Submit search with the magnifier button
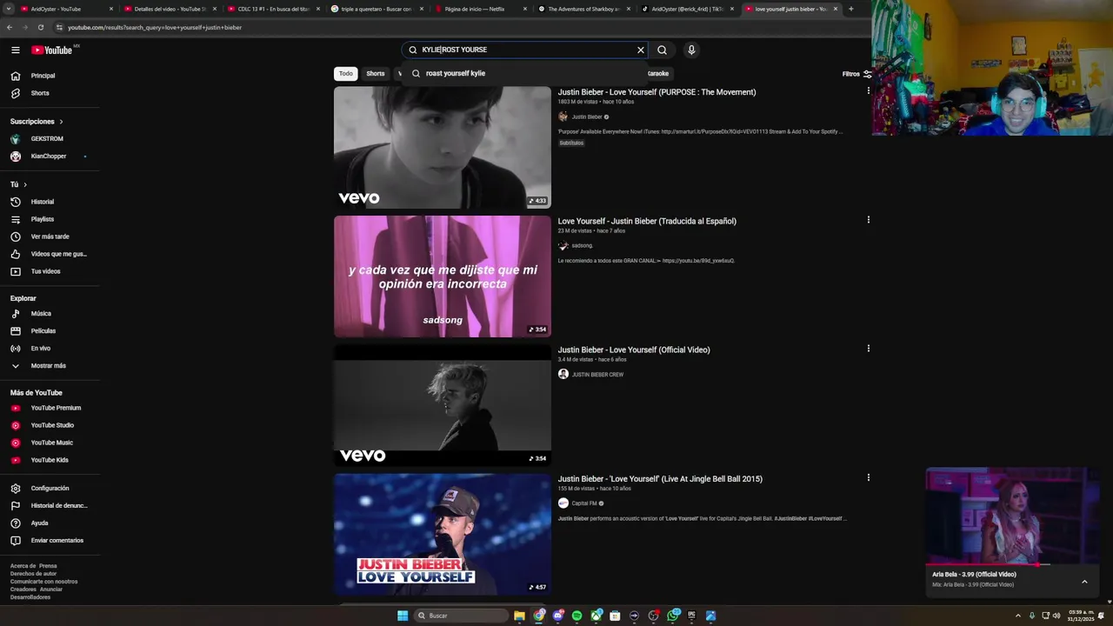 pyautogui.click(x=663, y=50)
